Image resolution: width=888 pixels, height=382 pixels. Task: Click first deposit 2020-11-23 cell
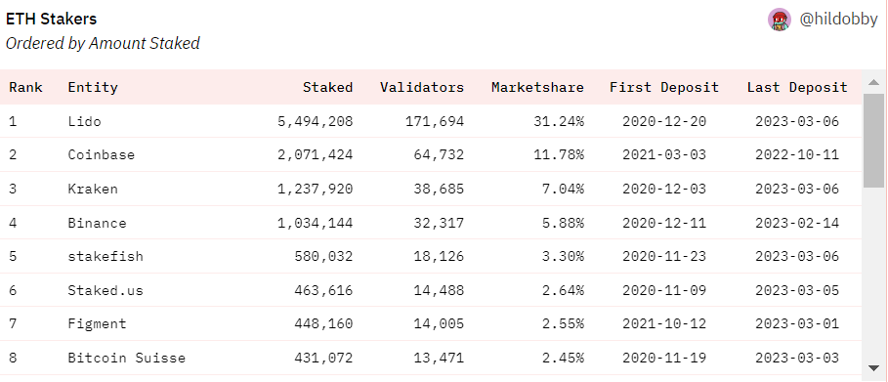coord(664,256)
